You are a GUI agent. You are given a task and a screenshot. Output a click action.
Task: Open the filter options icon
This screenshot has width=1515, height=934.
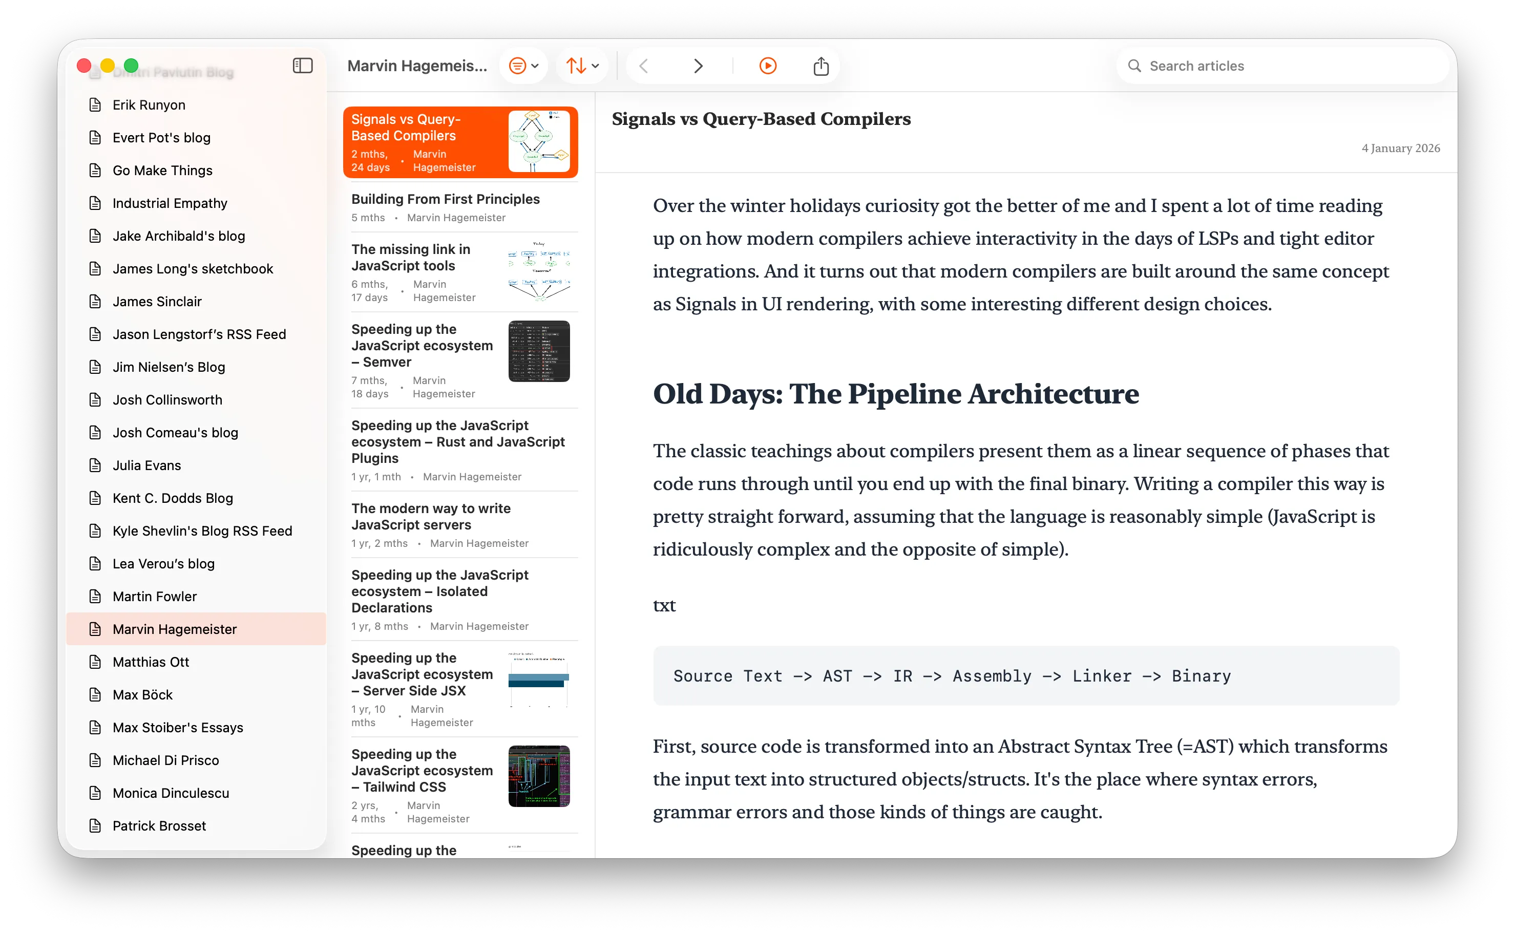pyautogui.click(x=518, y=66)
